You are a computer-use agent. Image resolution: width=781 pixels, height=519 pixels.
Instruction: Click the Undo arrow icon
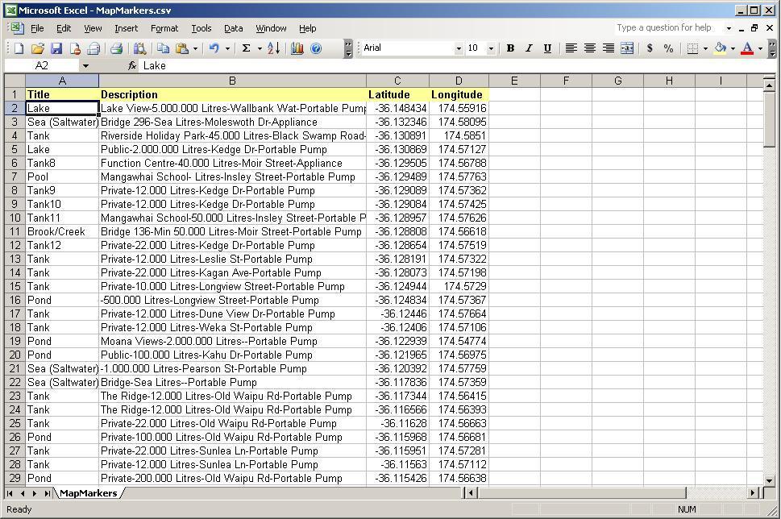(x=214, y=48)
